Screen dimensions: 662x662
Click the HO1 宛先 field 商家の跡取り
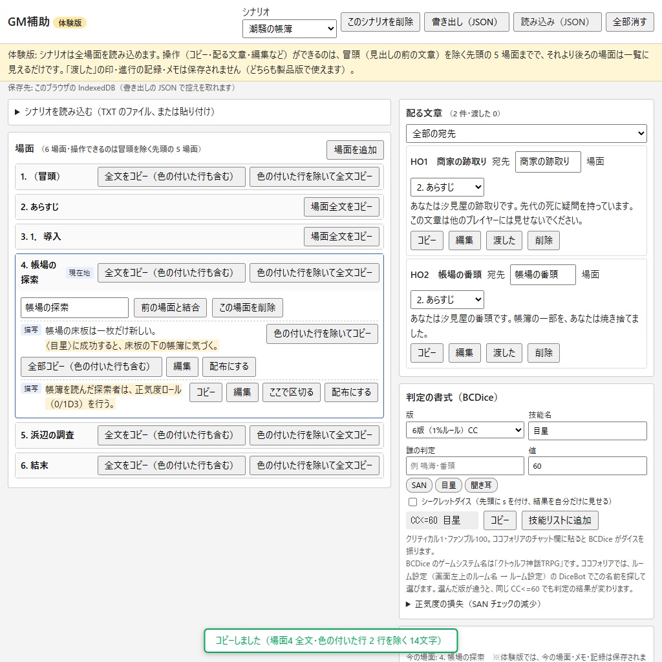coord(548,162)
